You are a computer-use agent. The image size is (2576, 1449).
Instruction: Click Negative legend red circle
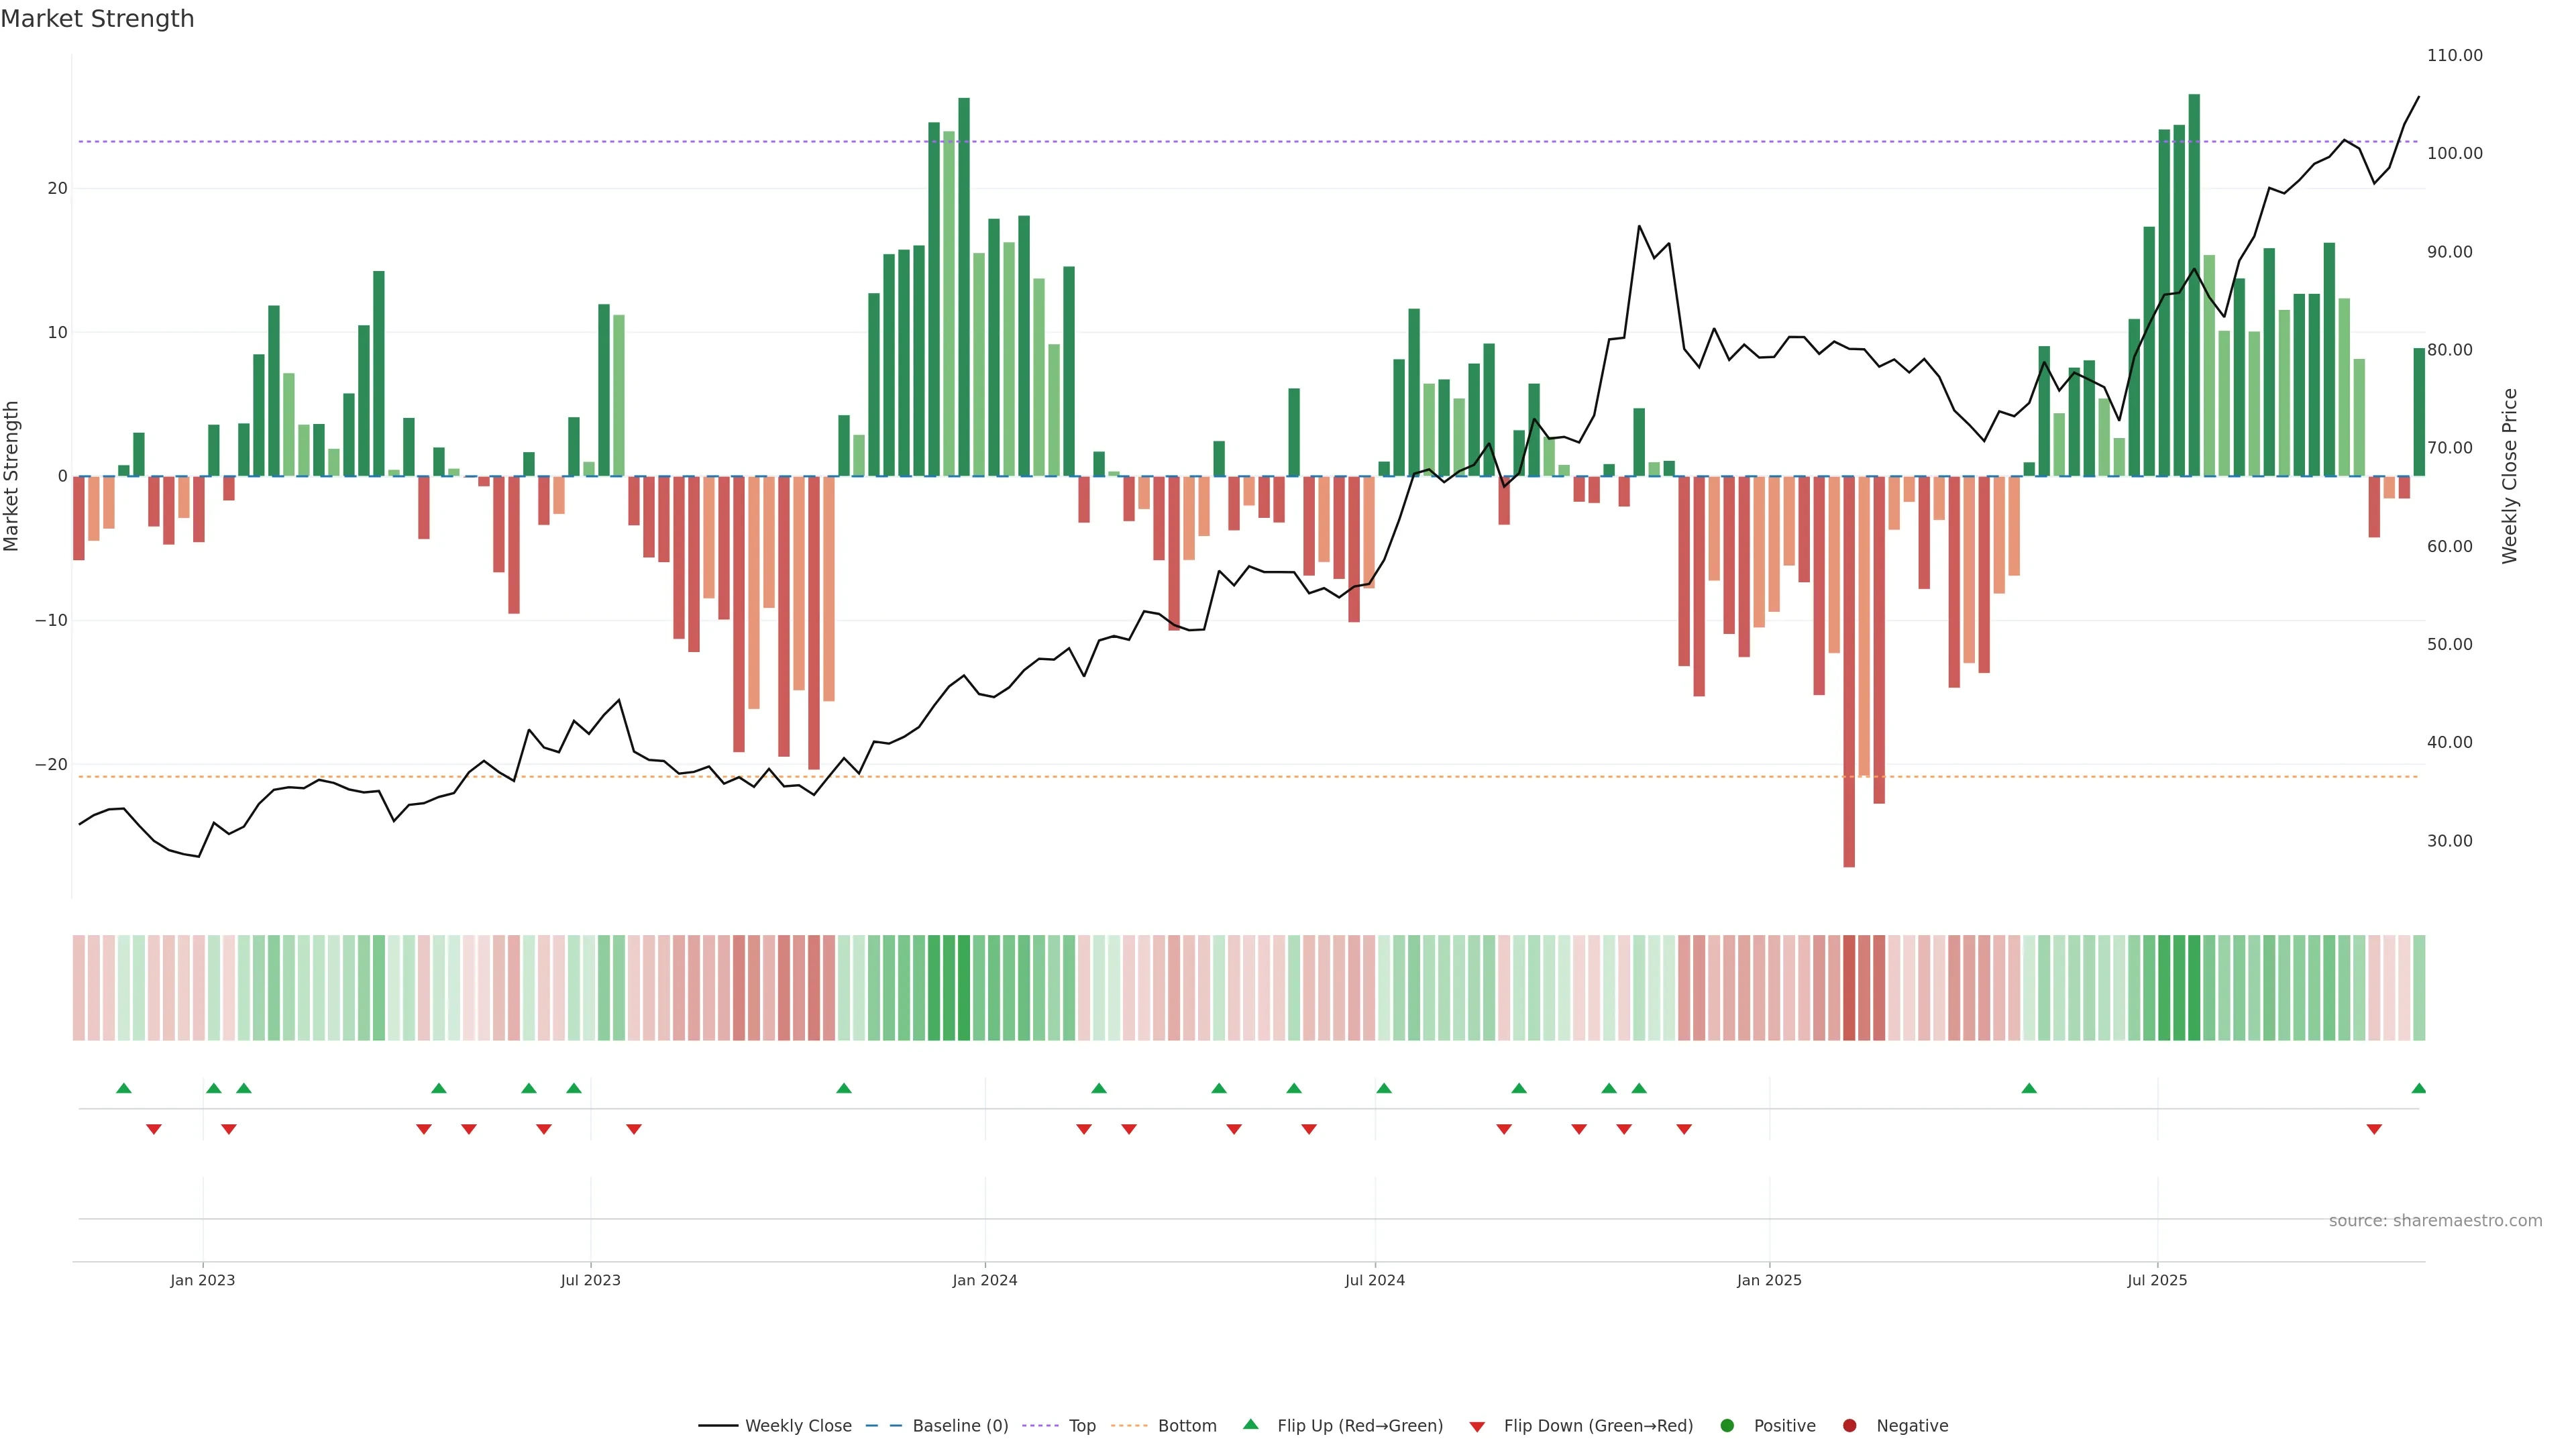point(1849,1426)
